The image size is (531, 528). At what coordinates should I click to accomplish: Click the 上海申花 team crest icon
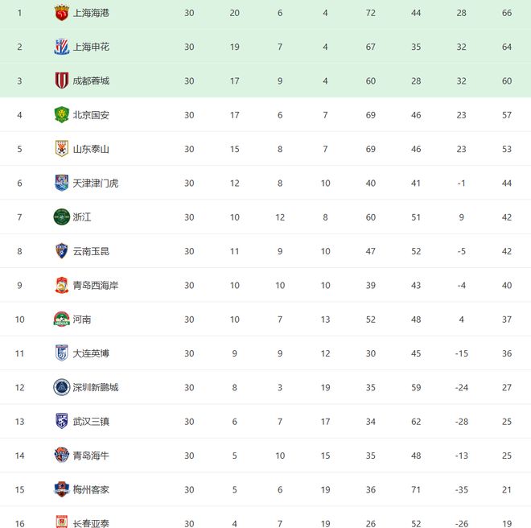[62, 47]
